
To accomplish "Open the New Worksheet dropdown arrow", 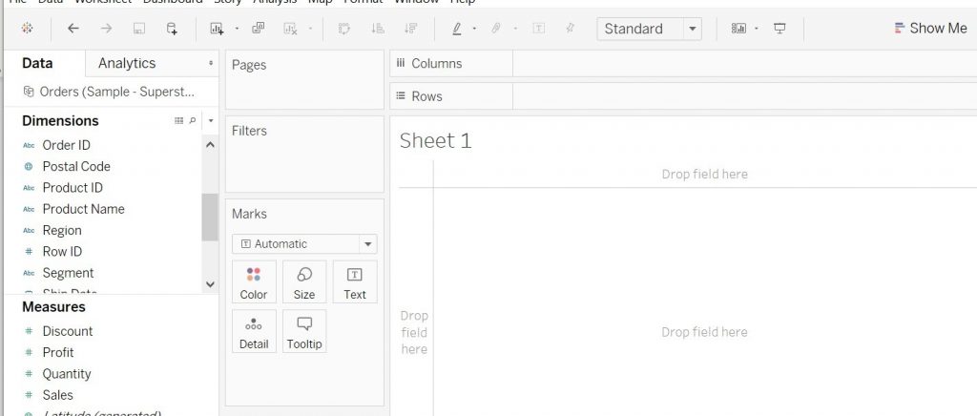I will click(237, 29).
